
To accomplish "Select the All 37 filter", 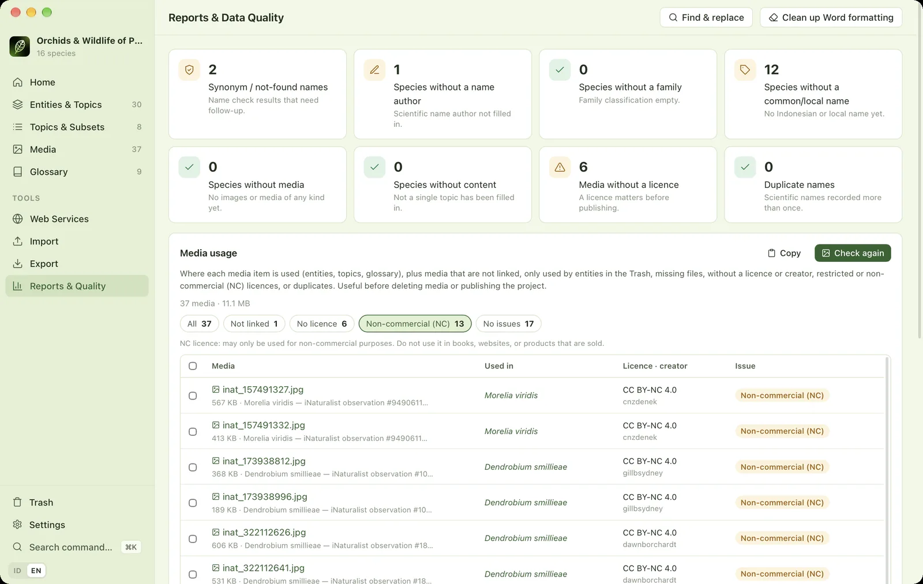I will (200, 324).
